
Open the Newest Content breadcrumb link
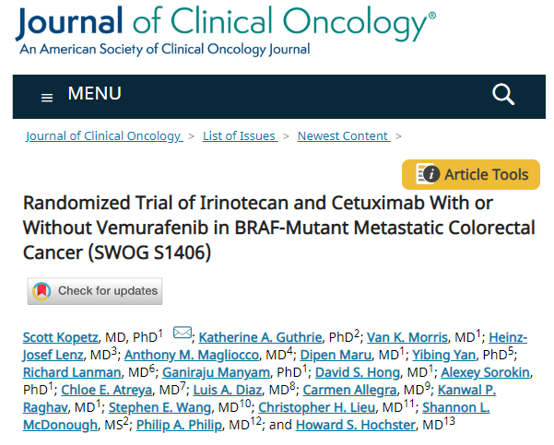[344, 136]
